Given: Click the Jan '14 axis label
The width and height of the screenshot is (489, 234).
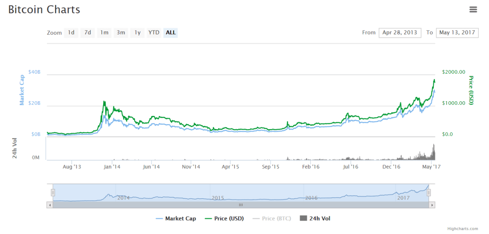Looking at the screenshot, I should [112, 167].
